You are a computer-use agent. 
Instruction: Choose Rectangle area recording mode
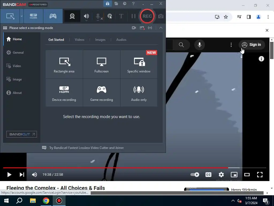[x=64, y=64]
